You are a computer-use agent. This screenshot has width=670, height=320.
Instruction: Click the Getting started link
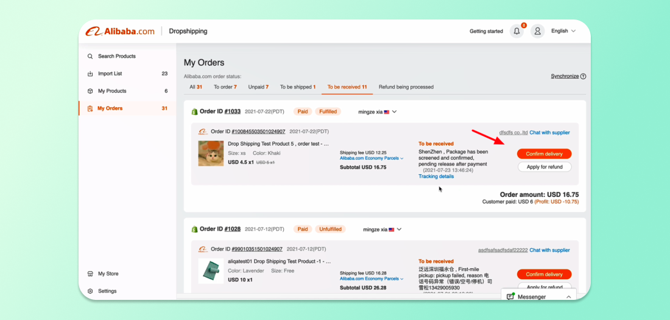click(486, 31)
